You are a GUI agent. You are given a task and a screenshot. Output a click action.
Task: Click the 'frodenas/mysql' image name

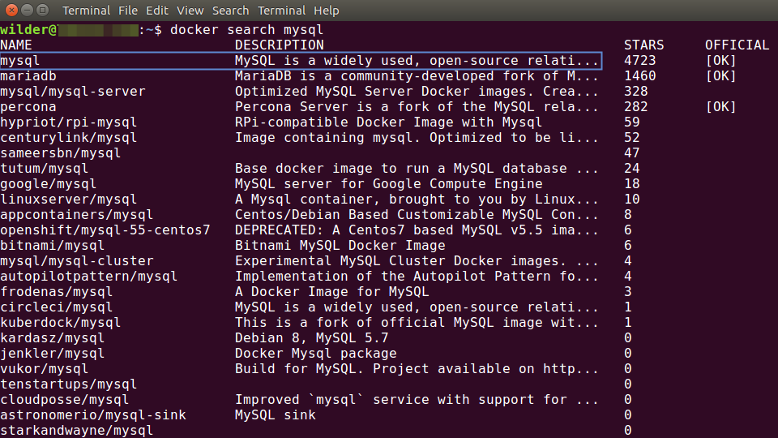(x=57, y=291)
